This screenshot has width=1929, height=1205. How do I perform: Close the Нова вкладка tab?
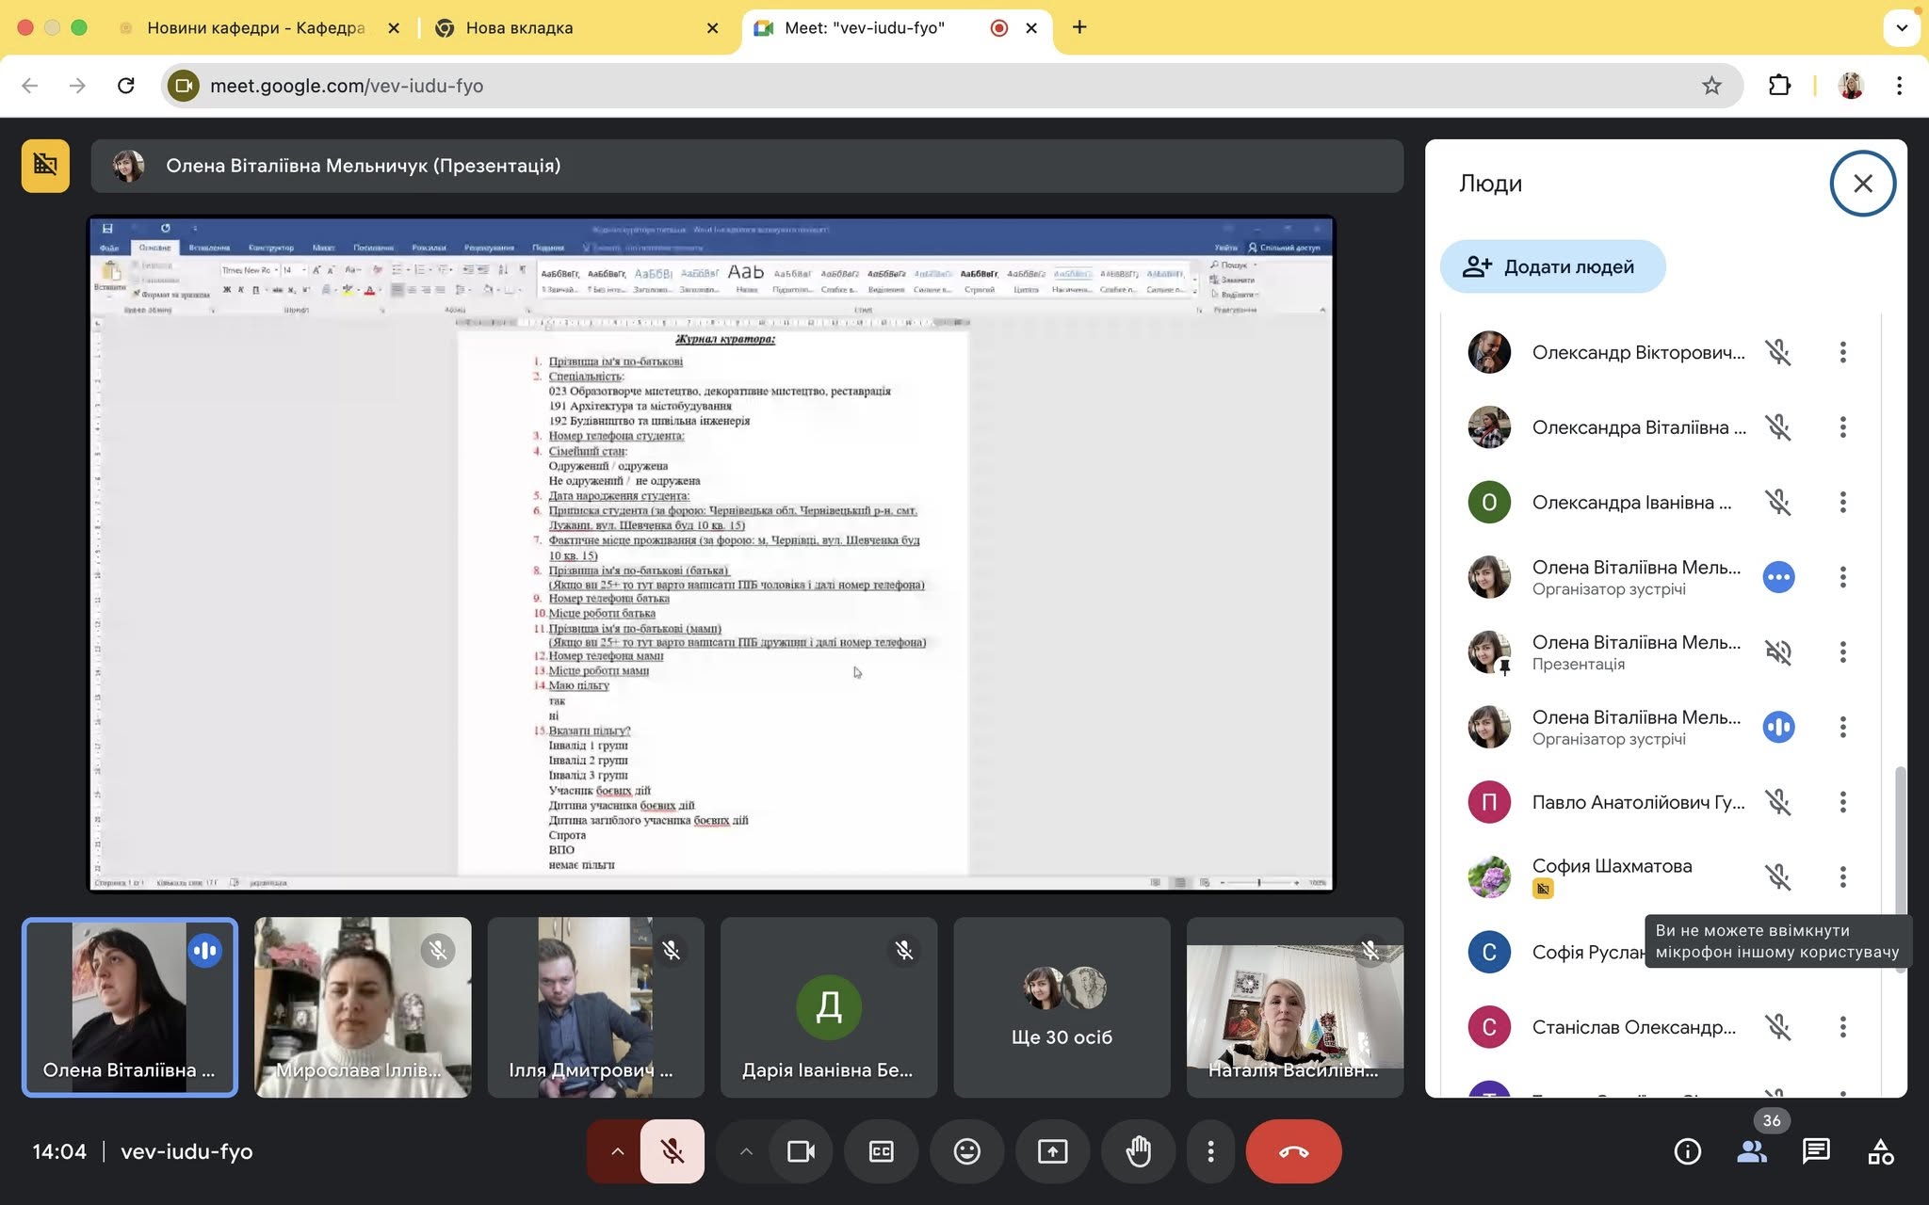coord(712,28)
